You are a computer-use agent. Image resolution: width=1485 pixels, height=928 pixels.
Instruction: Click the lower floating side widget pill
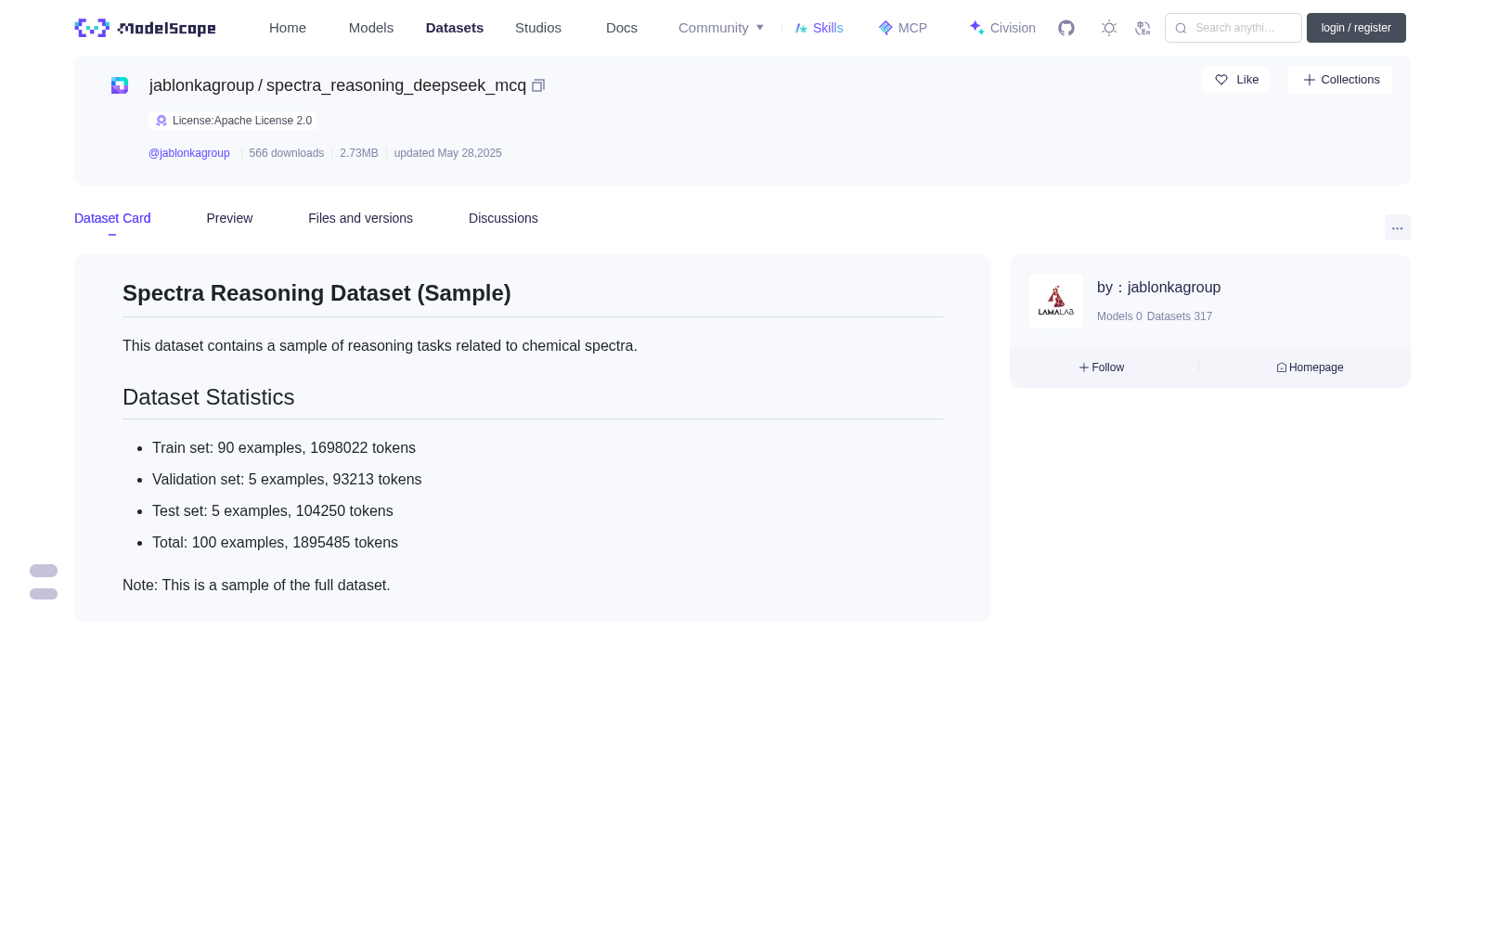(x=44, y=594)
